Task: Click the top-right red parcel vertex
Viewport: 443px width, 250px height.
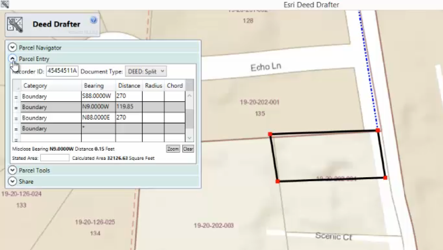Action: [x=378, y=130]
